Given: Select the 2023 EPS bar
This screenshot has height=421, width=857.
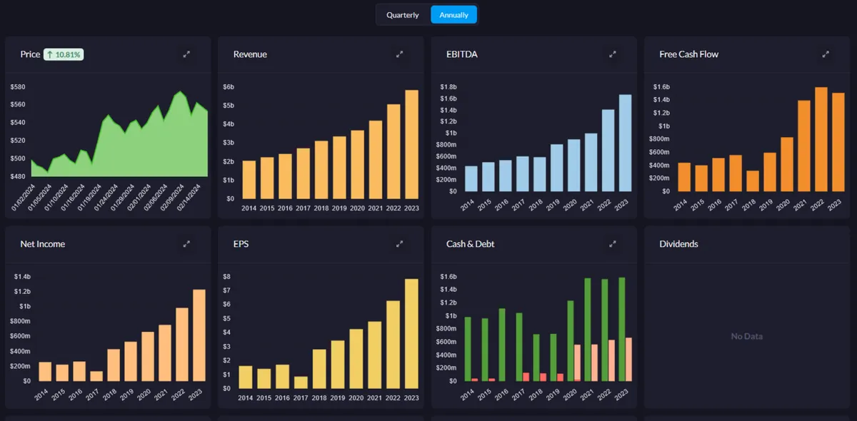Looking at the screenshot, I should click(x=412, y=334).
